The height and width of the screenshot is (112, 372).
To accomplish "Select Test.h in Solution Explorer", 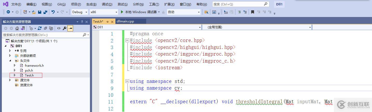I will click(29, 75).
